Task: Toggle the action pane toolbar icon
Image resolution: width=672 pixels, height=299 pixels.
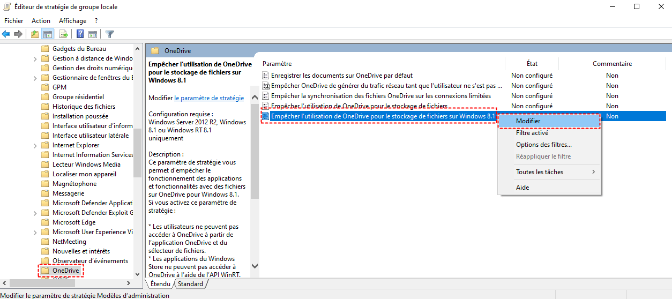Action: [x=92, y=34]
